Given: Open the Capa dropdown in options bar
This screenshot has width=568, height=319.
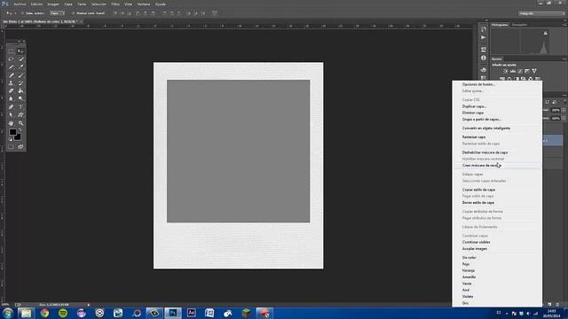Looking at the screenshot, I should [57, 13].
